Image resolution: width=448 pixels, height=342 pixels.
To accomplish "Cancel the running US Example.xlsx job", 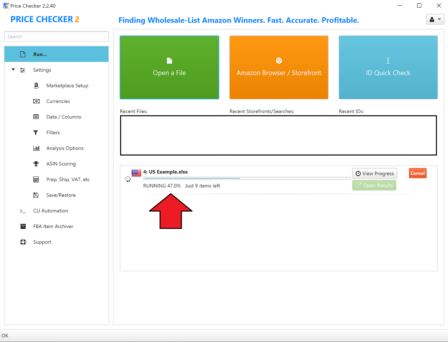I will pyautogui.click(x=418, y=173).
